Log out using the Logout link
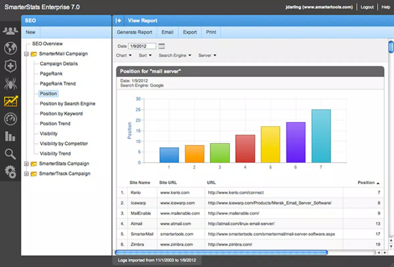This screenshot has width=394, height=267. click(367, 7)
